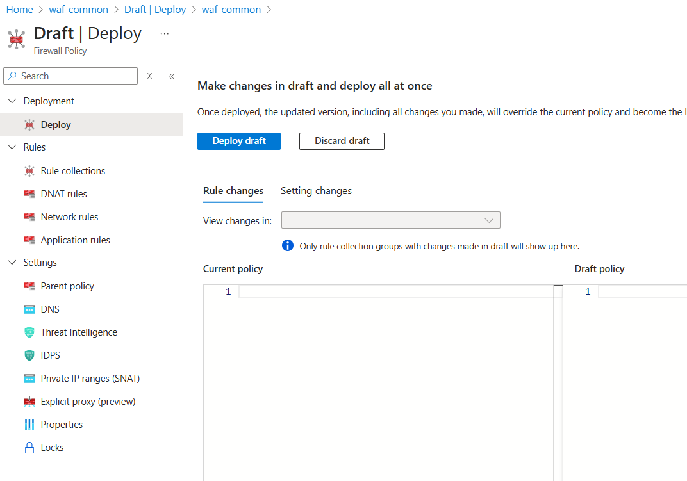This screenshot has height=481, width=687.
Task: Open first waf-common breadcrumb link
Action: (78, 10)
